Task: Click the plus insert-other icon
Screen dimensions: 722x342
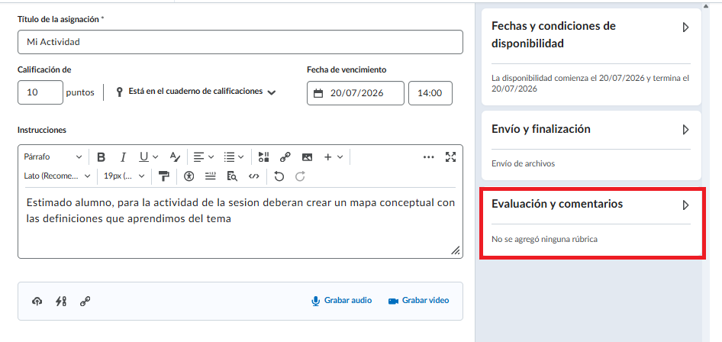Action: (x=328, y=157)
